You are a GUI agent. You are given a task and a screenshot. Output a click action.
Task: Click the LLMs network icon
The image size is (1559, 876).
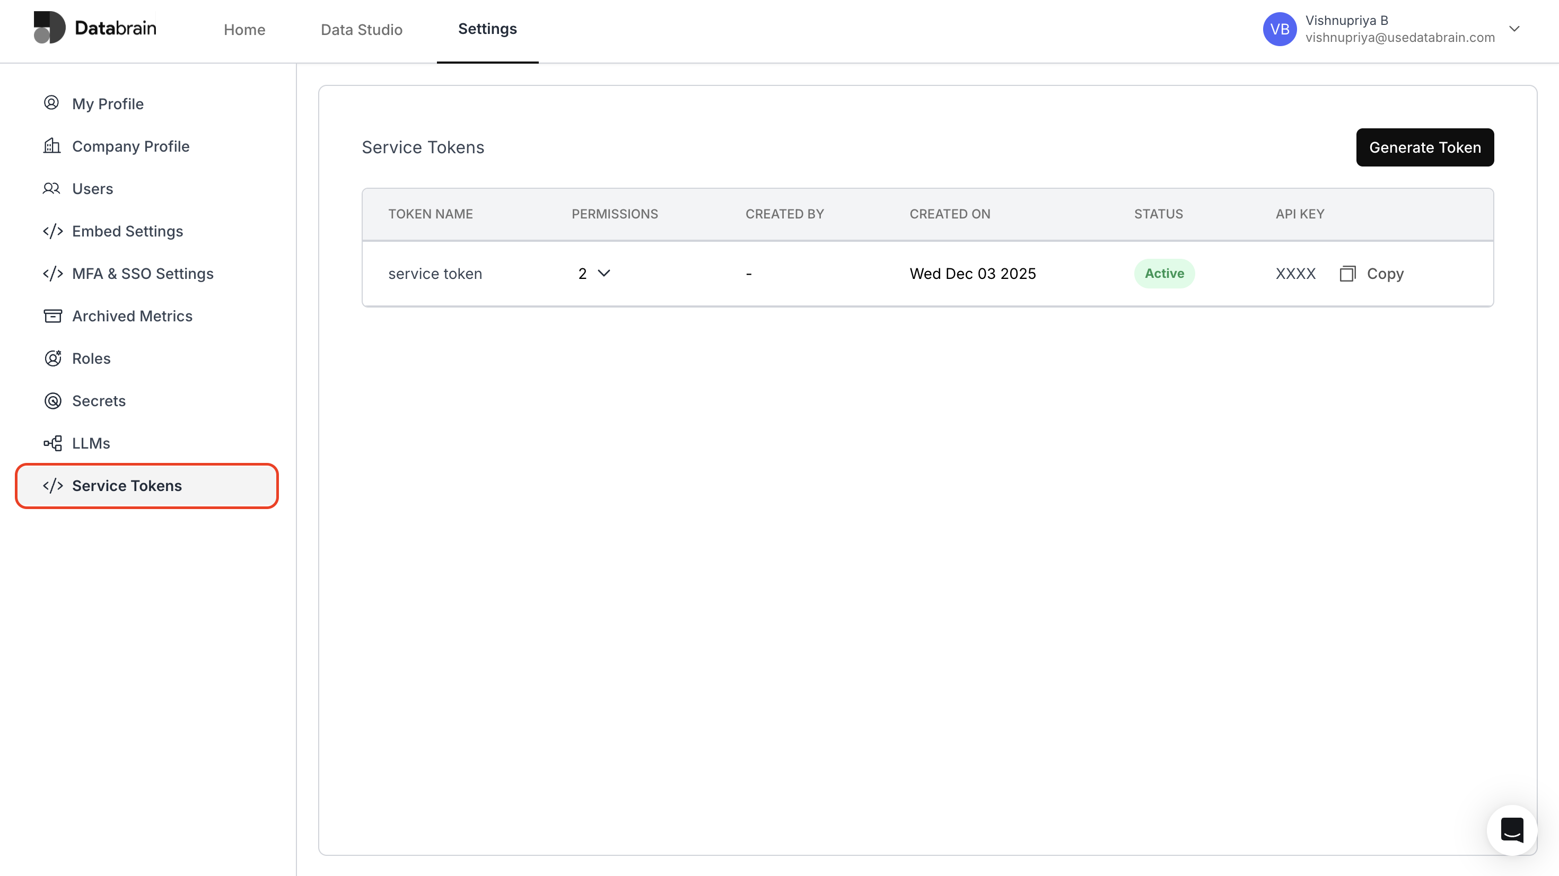tap(52, 443)
